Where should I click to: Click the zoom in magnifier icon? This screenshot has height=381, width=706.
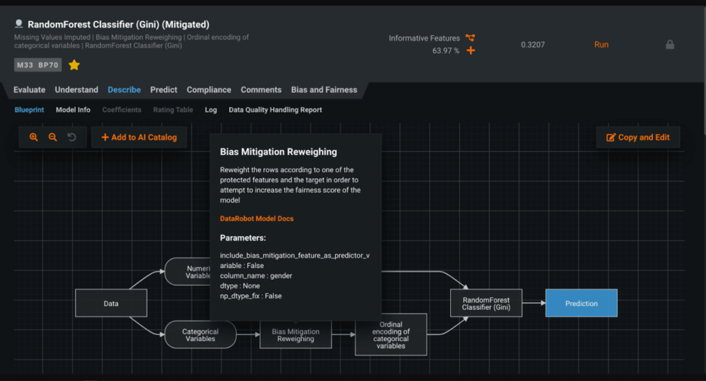tap(34, 137)
